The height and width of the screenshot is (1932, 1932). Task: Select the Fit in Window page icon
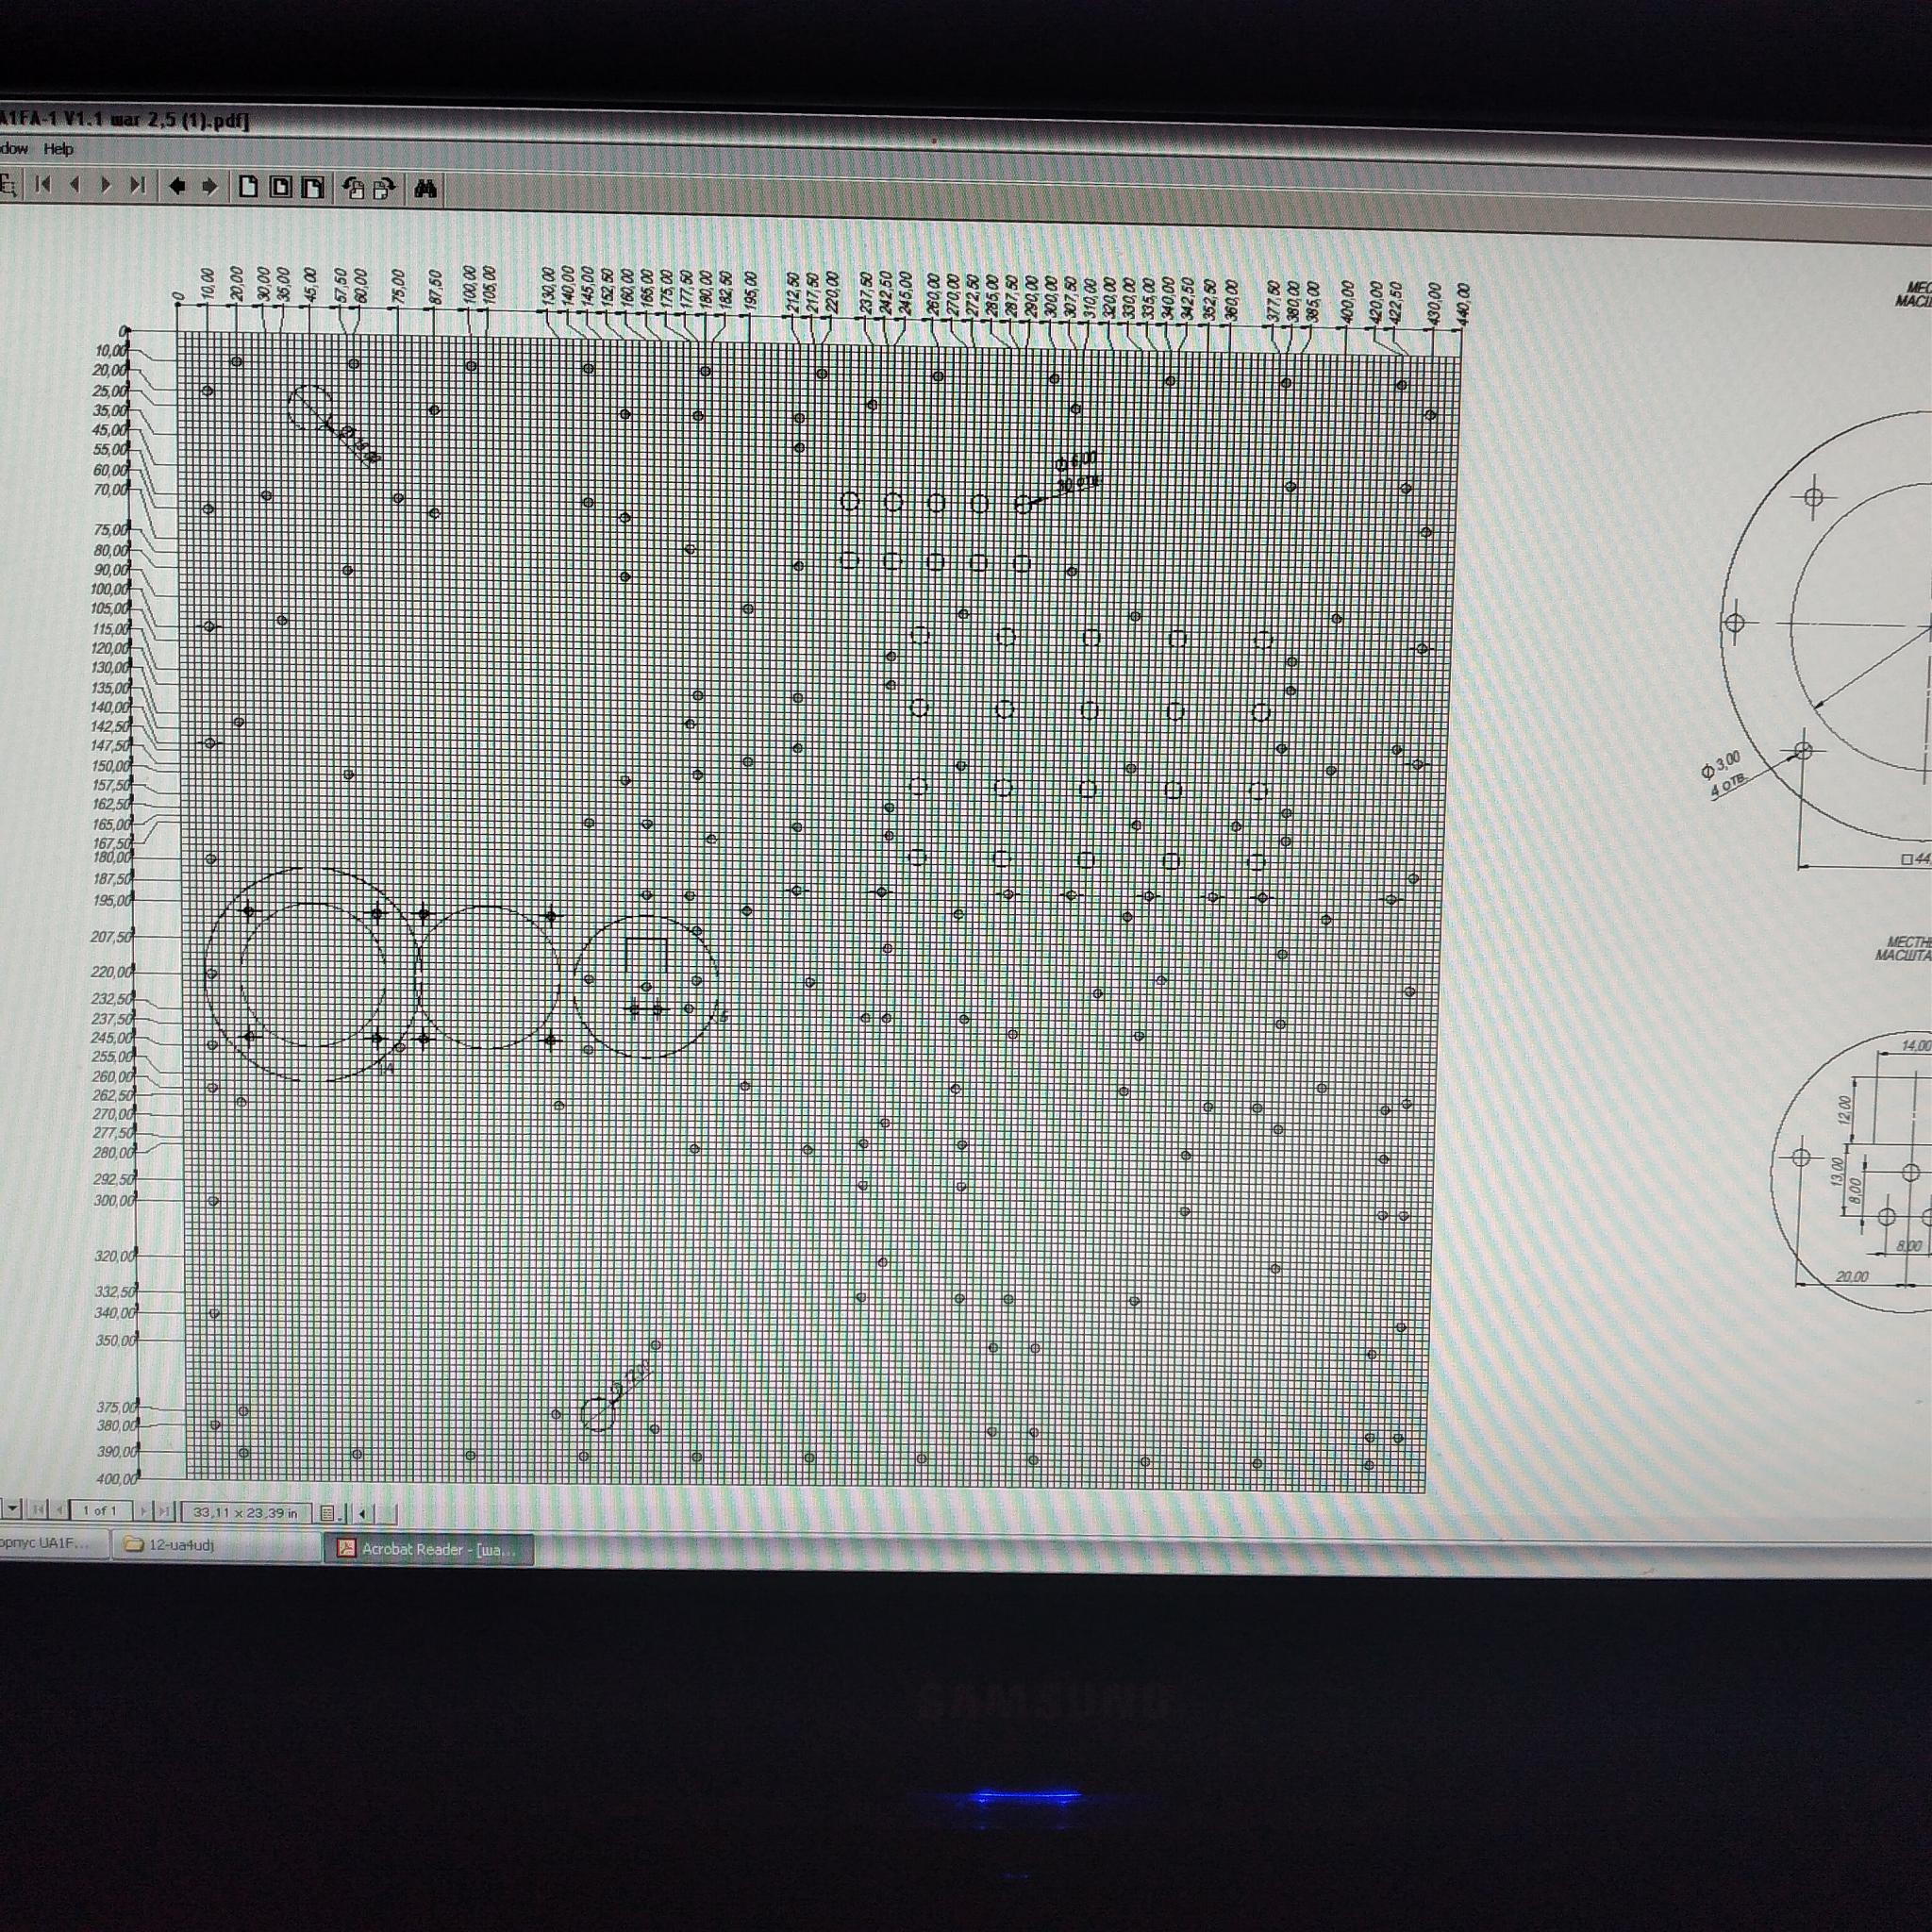281,187
